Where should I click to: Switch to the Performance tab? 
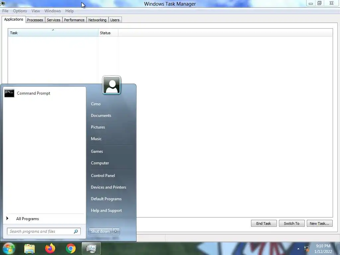[74, 20]
